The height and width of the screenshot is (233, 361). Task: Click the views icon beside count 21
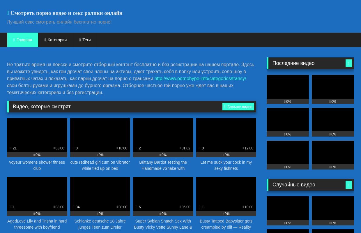pyautogui.click(x=10, y=148)
